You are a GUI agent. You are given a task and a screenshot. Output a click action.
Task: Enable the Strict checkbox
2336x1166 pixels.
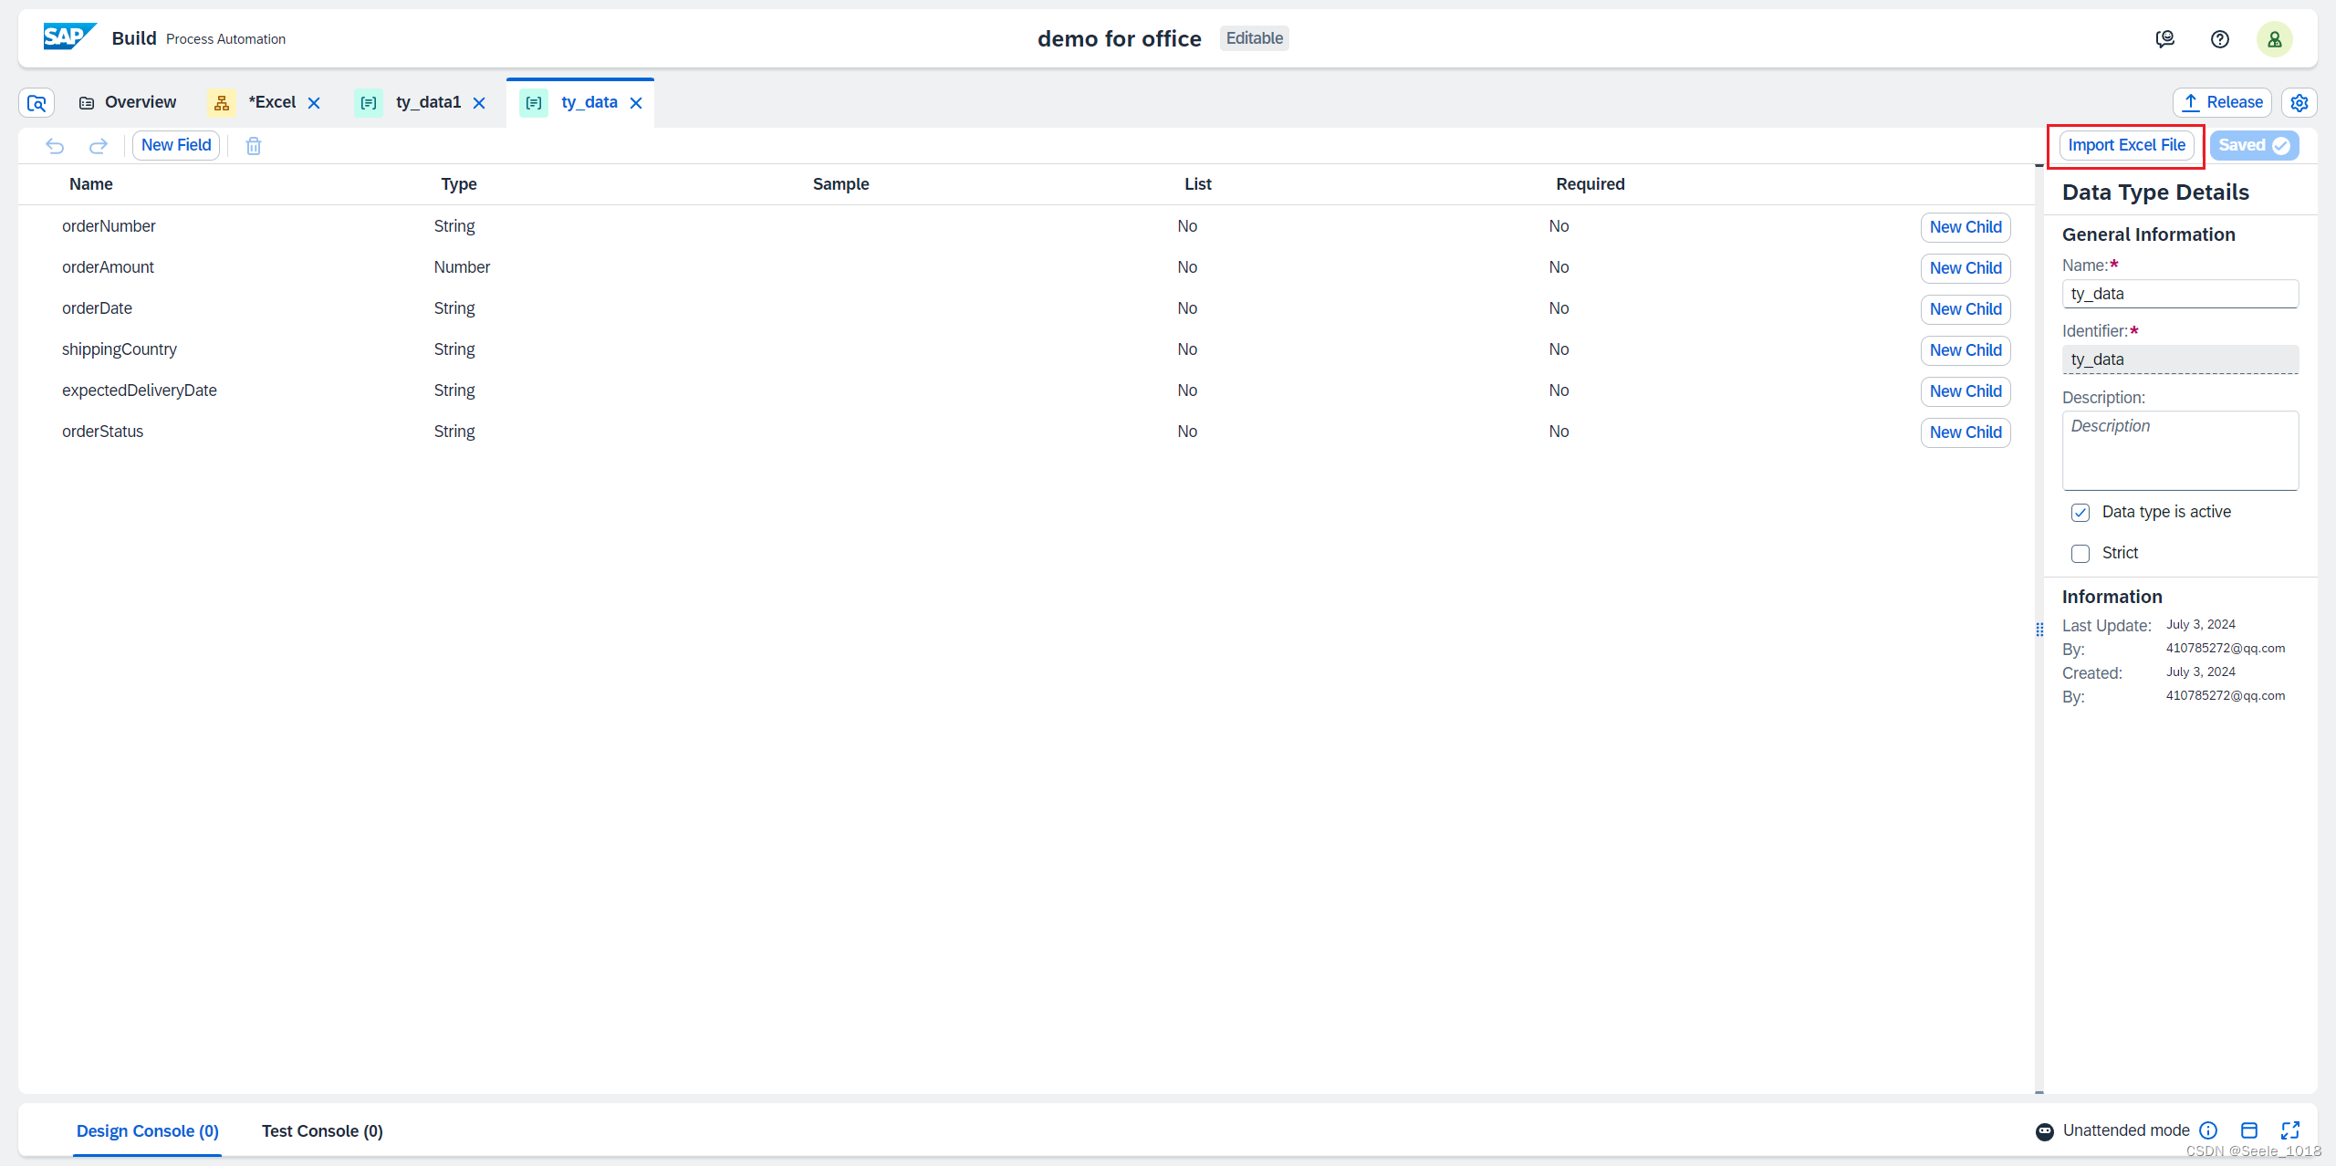click(x=2081, y=553)
